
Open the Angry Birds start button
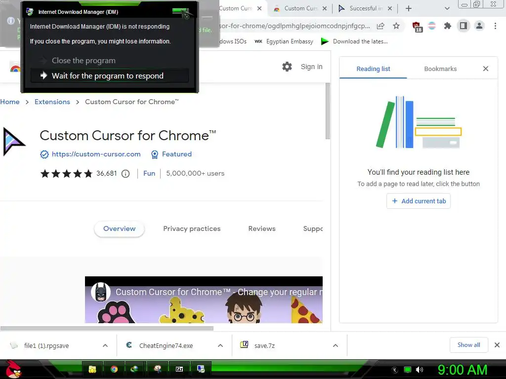tap(13, 369)
